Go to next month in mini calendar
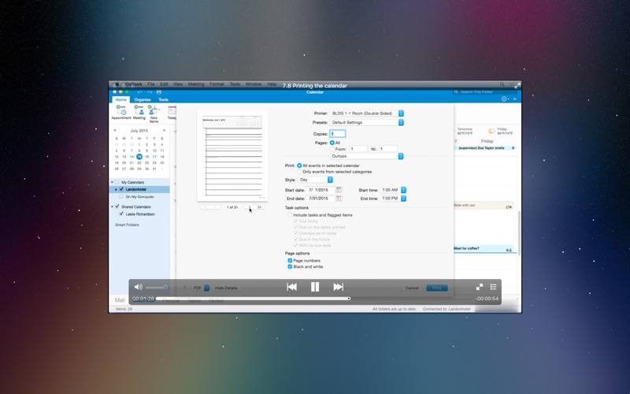Screen dimensions: 630x394 [x=164, y=130]
